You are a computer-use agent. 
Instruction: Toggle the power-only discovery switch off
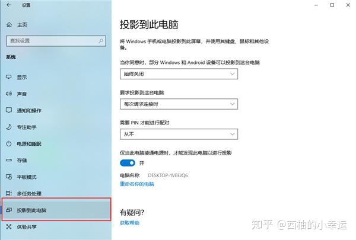128,163
